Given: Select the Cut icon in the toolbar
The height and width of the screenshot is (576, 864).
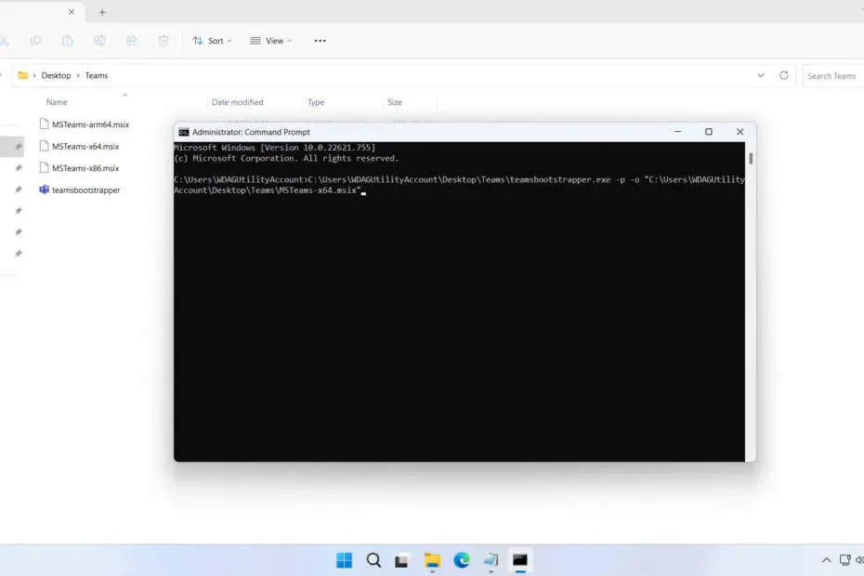Looking at the screenshot, I should click(7, 41).
